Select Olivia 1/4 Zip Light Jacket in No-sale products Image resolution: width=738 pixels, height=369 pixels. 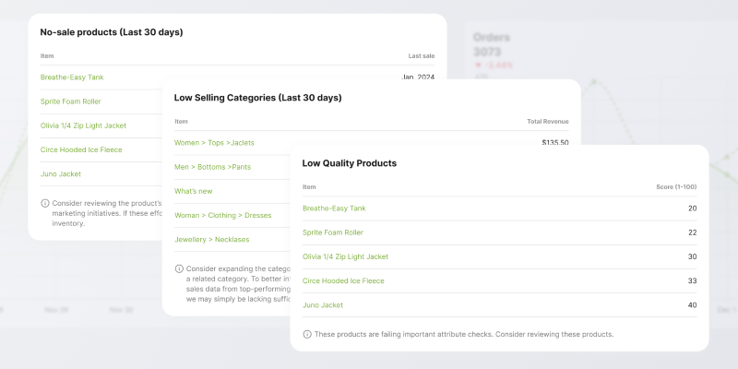84,125
